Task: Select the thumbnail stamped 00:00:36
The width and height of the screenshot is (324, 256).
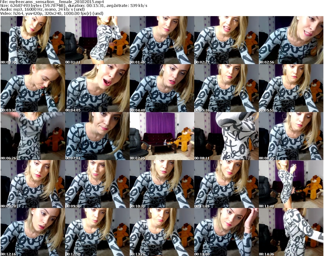Action: (x=33, y=40)
